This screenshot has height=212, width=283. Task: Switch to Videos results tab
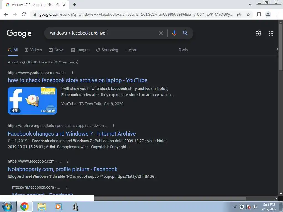click(x=33, y=50)
